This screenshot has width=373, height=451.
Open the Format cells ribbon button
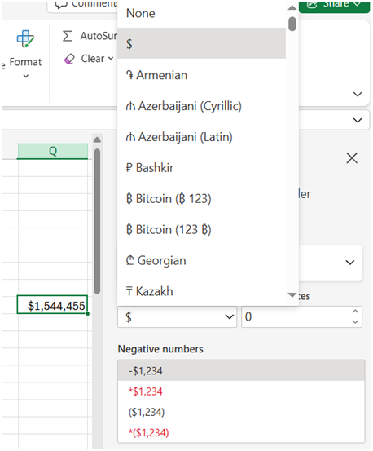coord(25,55)
